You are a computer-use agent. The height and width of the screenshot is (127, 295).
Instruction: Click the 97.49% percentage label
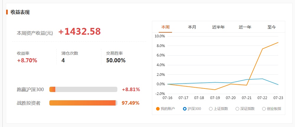(131, 103)
